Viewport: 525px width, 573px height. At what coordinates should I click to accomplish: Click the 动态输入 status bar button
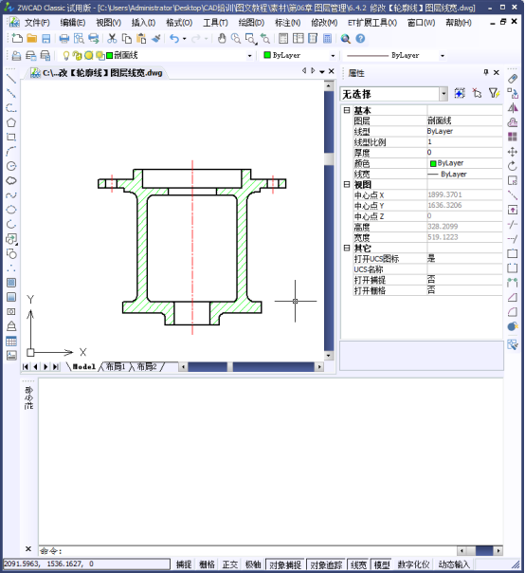tap(454, 564)
